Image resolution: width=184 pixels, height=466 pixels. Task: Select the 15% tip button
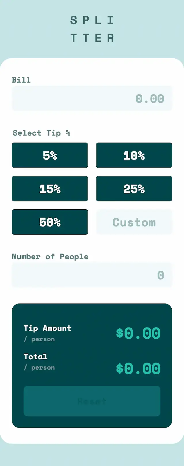pyautogui.click(x=50, y=189)
